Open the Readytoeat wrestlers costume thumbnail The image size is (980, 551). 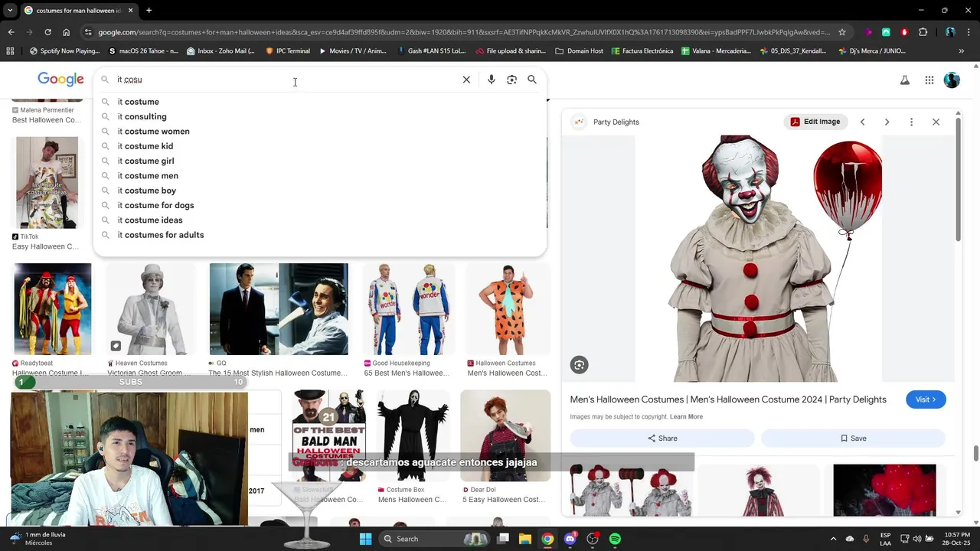(52, 309)
